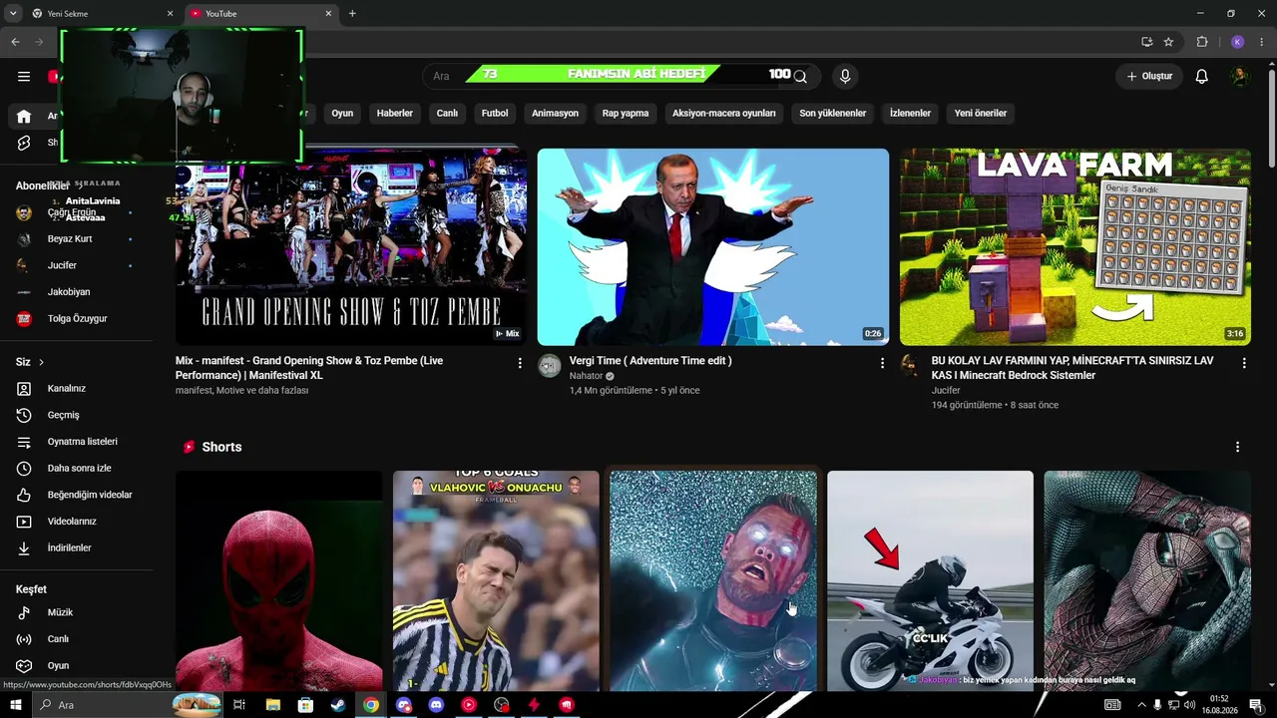Viewport: 1277px width, 718px height.
Task: Select the Haberler filter chip
Action: [x=395, y=114]
